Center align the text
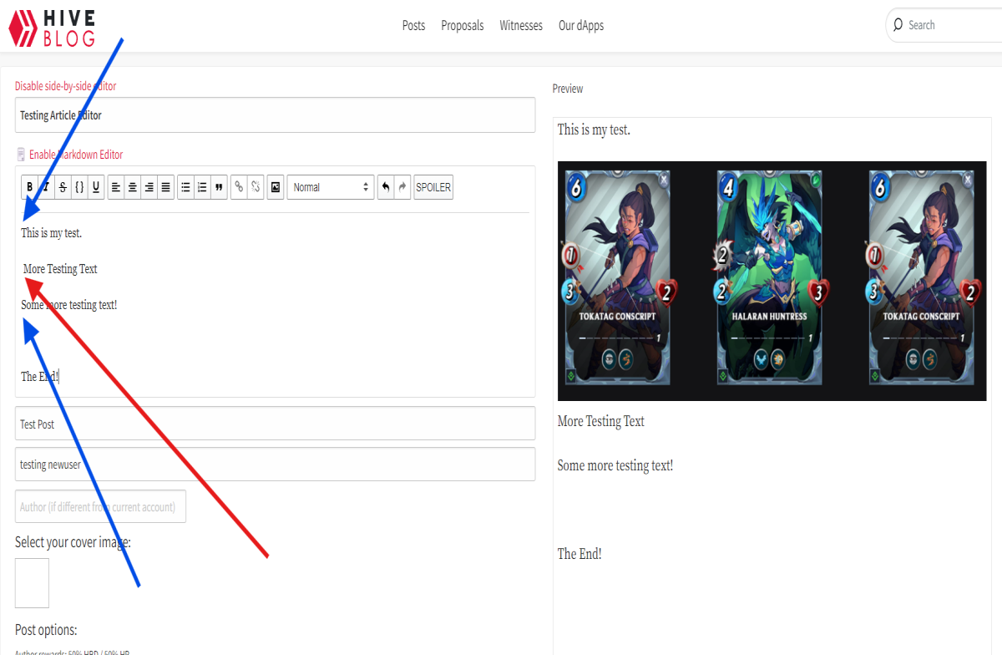This screenshot has height=655, width=1002. pos(133,187)
